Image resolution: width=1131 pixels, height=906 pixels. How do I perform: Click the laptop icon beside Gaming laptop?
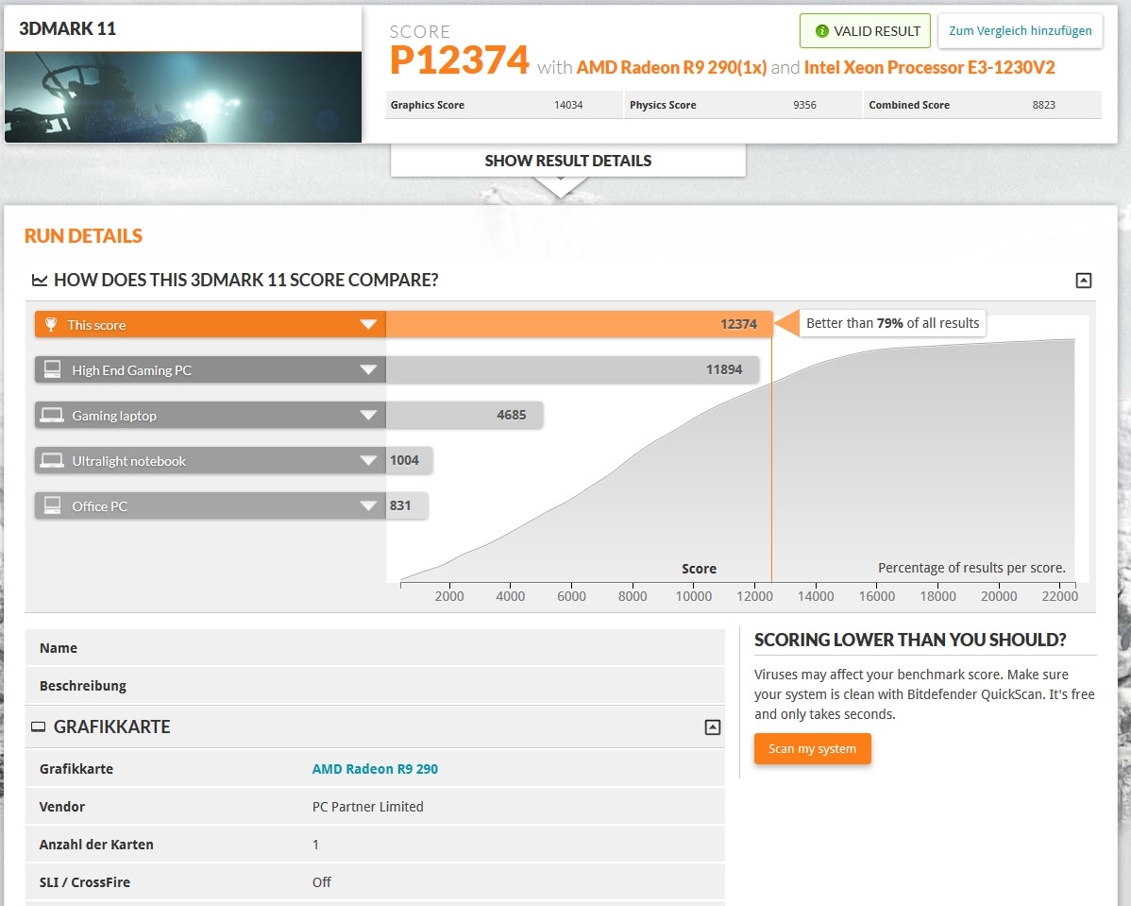(x=53, y=416)
